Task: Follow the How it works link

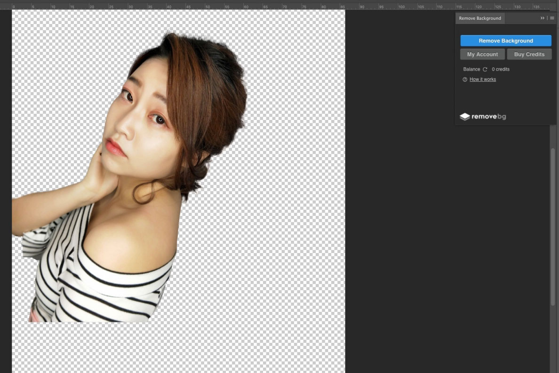Action: pyautogui.click(x=482, y=79)
